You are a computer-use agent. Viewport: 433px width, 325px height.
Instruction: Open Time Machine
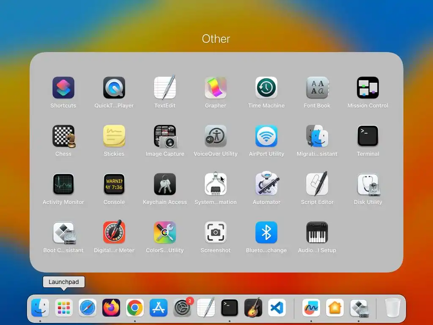click(266, 88)
